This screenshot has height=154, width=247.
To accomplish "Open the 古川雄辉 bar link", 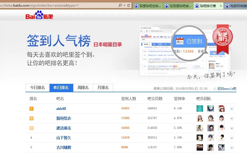I will 64,148.
